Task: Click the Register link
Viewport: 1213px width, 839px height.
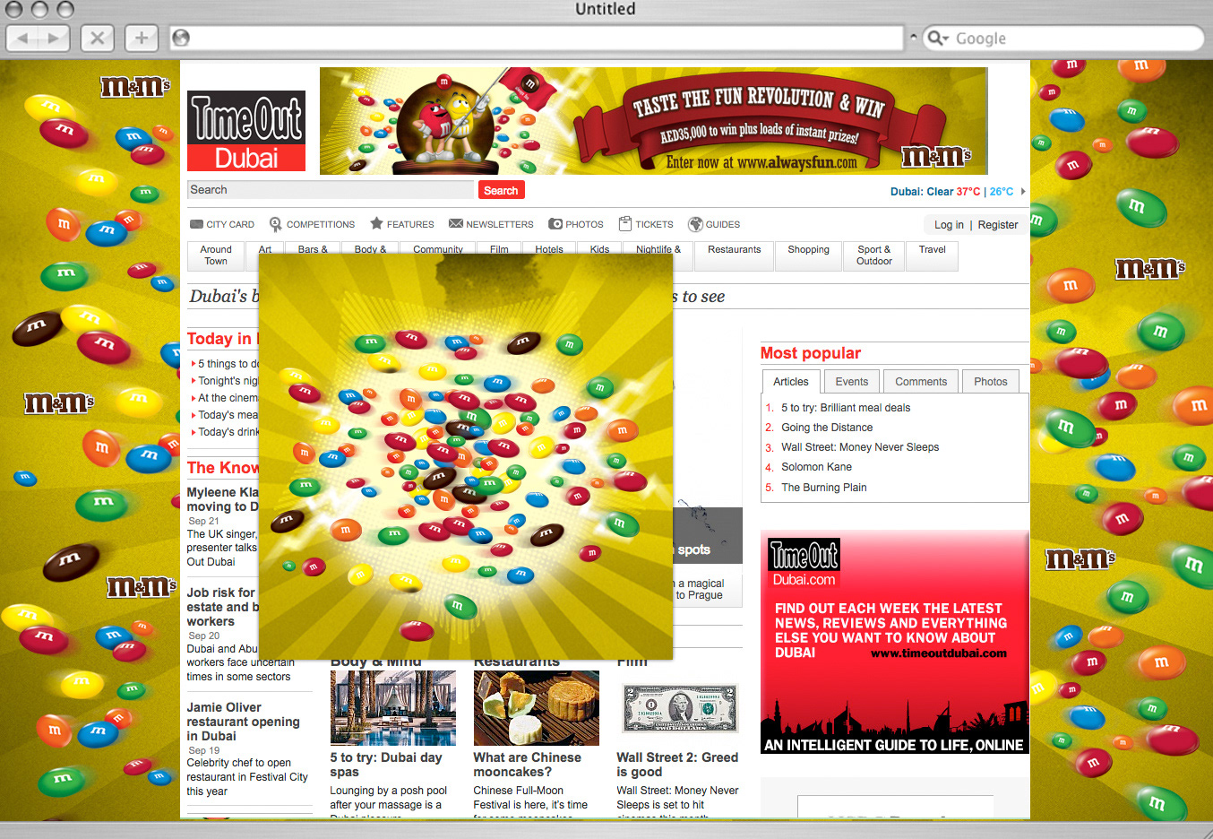Action: pyautogui.click(x=997, y=225)
